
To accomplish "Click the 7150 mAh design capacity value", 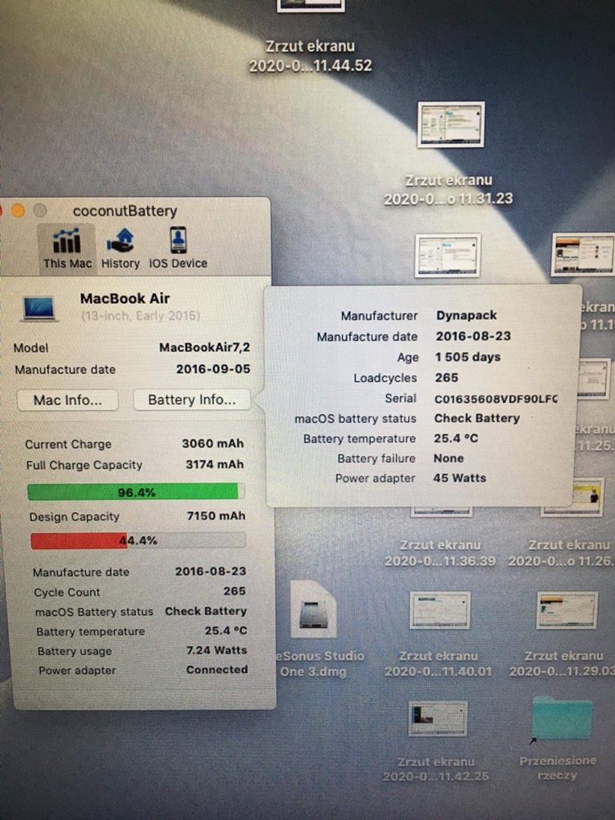I will point(216,516).
